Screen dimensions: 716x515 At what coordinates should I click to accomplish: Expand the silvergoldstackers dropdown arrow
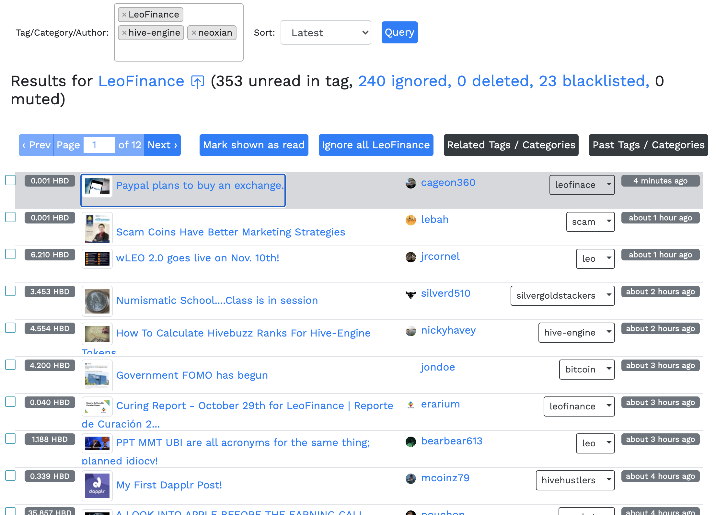click(x=608, y=296)
